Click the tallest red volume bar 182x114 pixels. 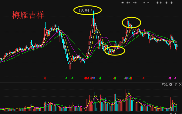tap(94, 99)
